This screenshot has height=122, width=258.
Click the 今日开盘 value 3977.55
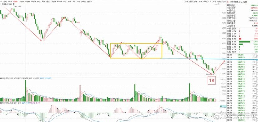(x=254, y=8)
